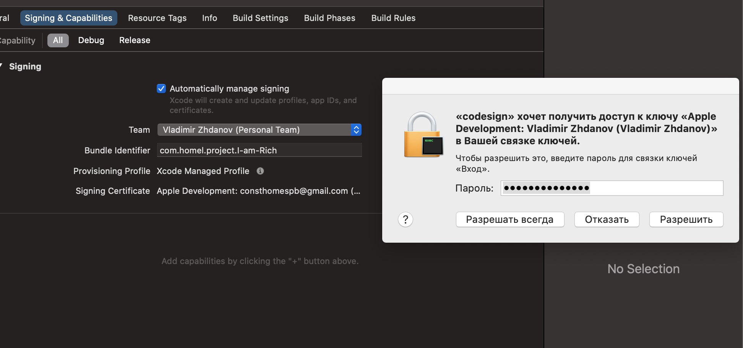The height and width of the screenshot is (348, 743).
Task: Open the Team dropdown menu
Action: (259, 130)
